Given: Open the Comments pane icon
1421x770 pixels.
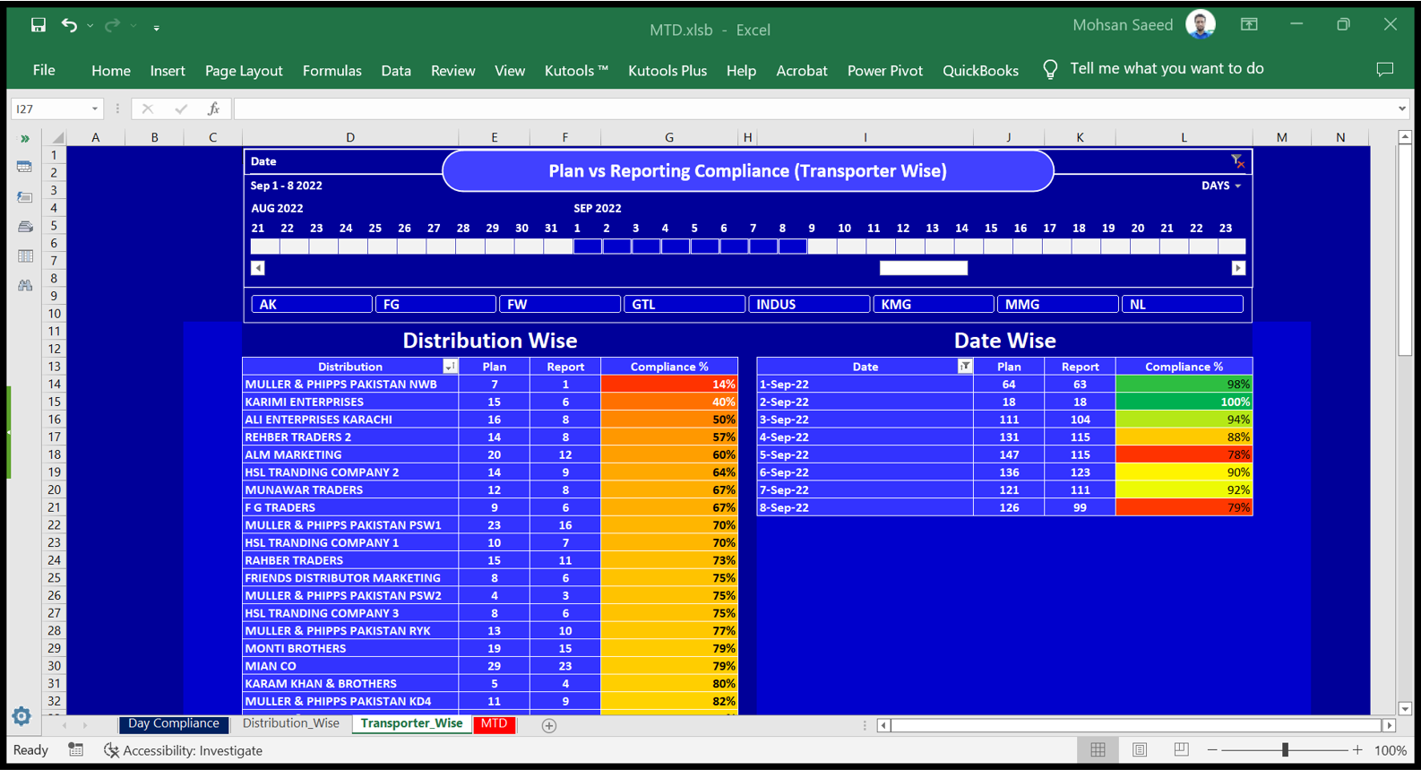Looking at the screenshot, I should [x=1384, y=69].
